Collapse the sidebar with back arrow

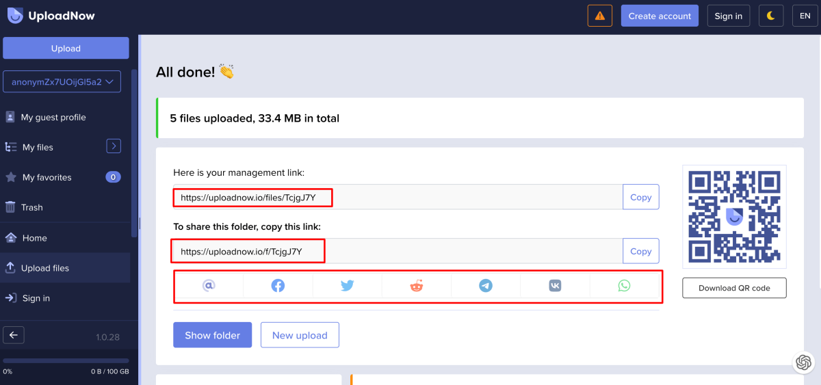click(14, 334)
